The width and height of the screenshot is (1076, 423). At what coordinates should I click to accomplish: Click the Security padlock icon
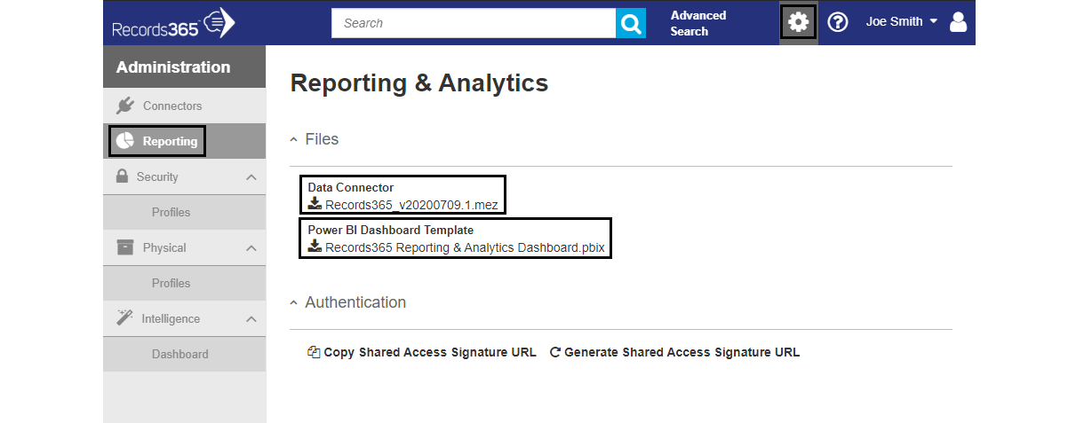point(123,176)
